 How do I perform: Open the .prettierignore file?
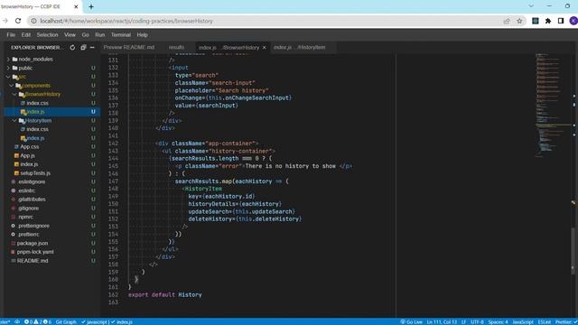coord(33,226)
